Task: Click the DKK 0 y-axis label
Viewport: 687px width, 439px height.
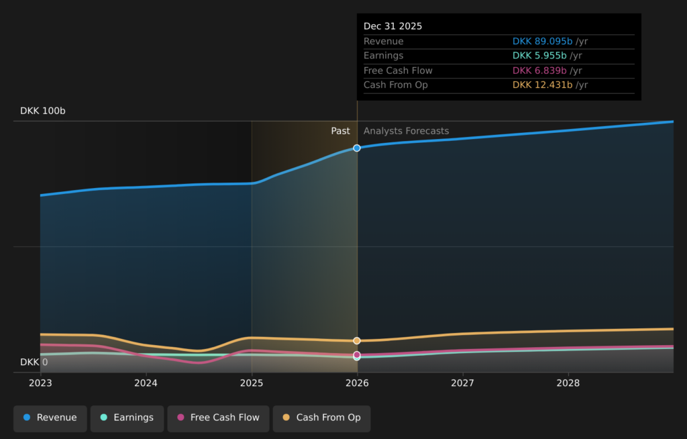Action: [34, 362]
